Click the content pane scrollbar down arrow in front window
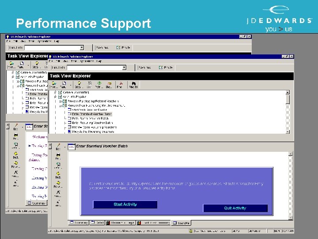This screenshot has width=318, height=239. click(291, 218)
